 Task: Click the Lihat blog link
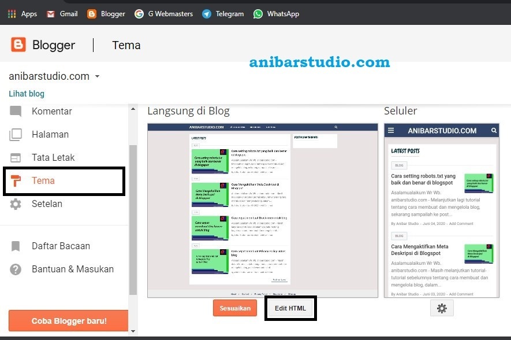click(x=27, y=94)
